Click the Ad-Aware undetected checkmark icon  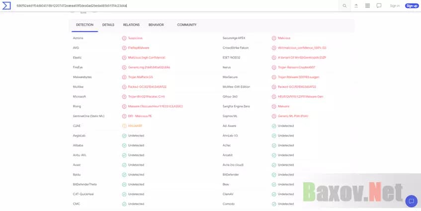[274, 126]
